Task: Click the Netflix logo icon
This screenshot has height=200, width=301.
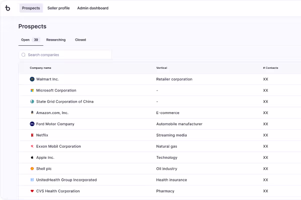Action: [x=32, y=135]
